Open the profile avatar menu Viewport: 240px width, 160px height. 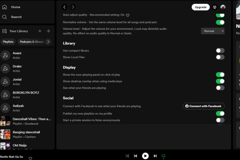click(223, 7)
